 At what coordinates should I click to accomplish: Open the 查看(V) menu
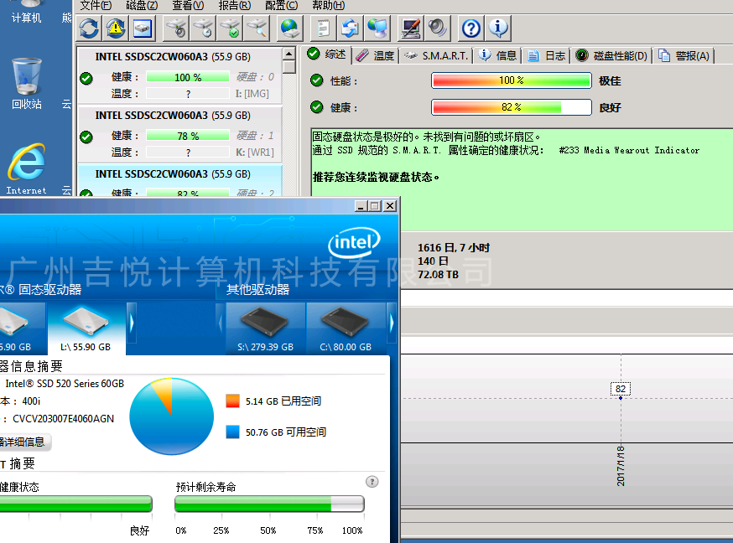coord(188,5)
